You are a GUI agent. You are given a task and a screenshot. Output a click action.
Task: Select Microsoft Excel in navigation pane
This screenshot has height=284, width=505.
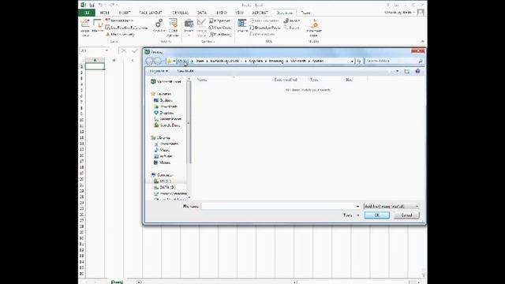(x=166, y=82)
